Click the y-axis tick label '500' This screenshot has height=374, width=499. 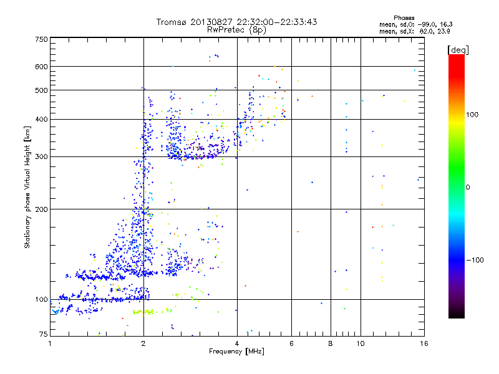point(41,90)
